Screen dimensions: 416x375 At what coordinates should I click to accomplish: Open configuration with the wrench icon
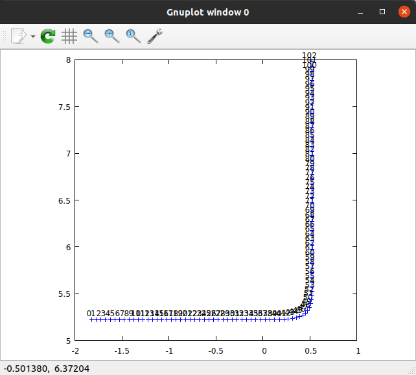coord(155,36)
